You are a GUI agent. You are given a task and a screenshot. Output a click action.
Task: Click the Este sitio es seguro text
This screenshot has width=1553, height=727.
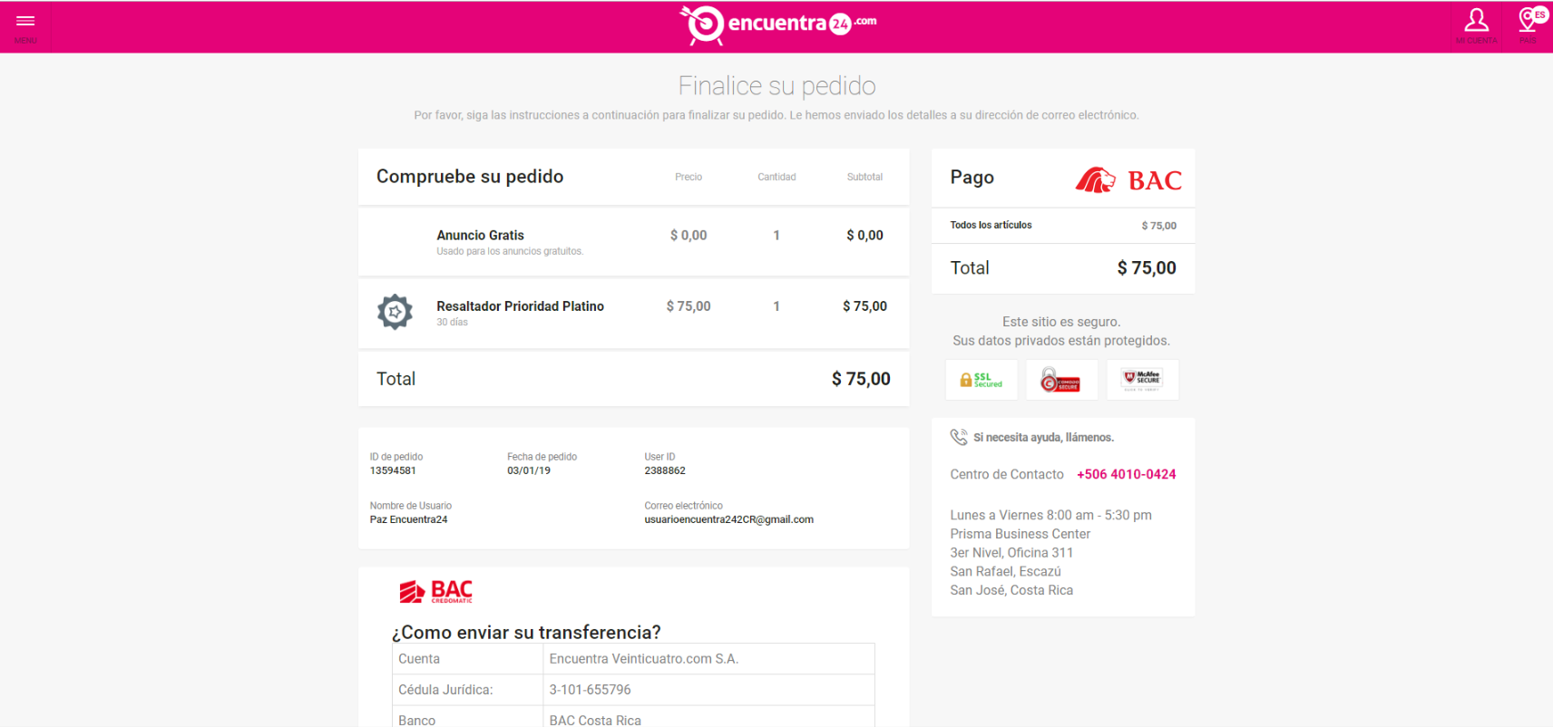(1061, 322)
